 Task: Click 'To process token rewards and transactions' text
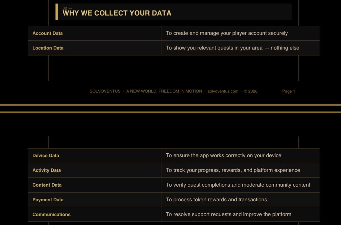tap(216, 200)
